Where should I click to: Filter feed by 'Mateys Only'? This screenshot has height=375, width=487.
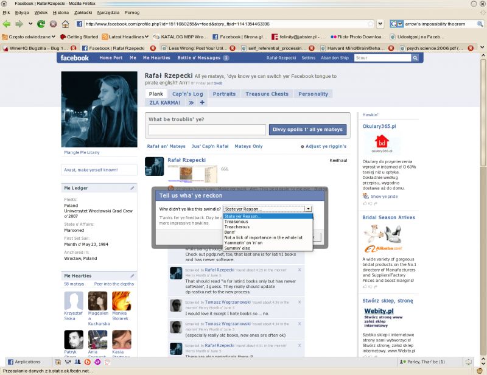tap(248, 146)
